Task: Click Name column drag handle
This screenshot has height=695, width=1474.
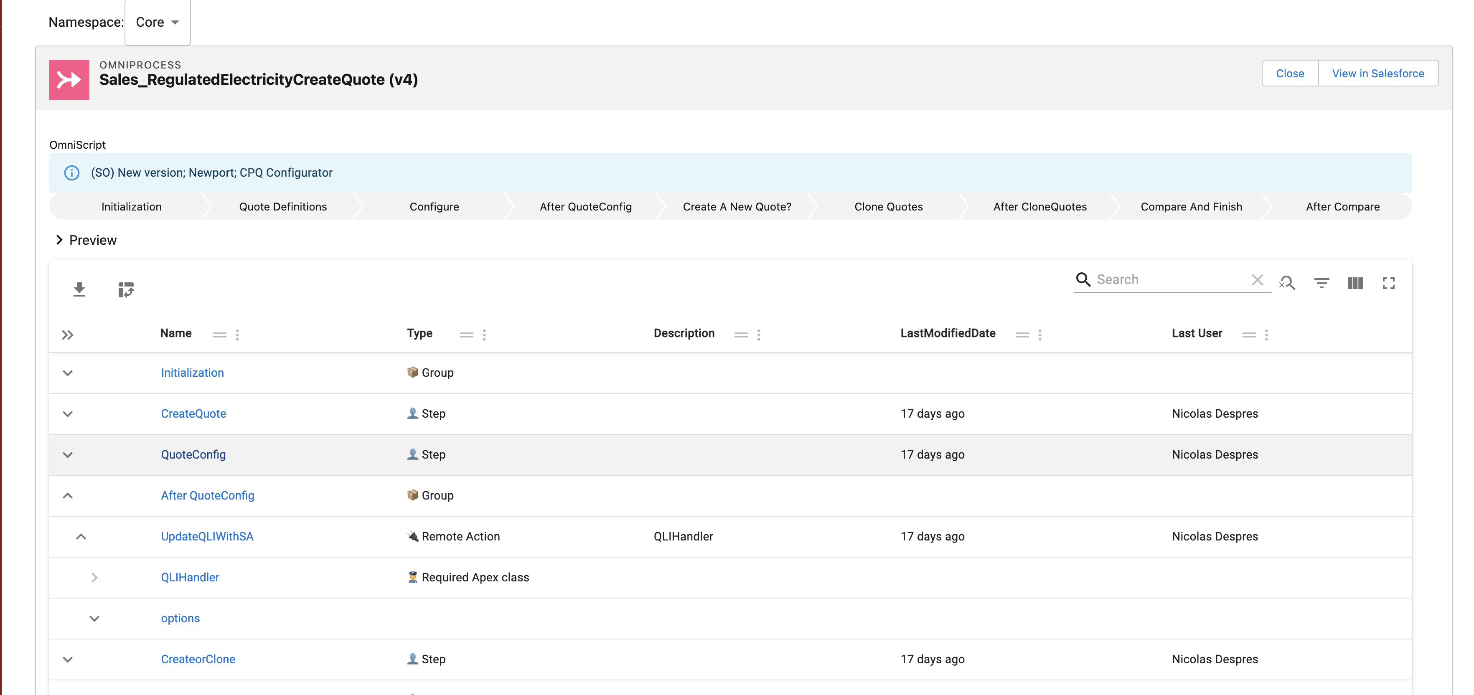Action: (220, 335)
